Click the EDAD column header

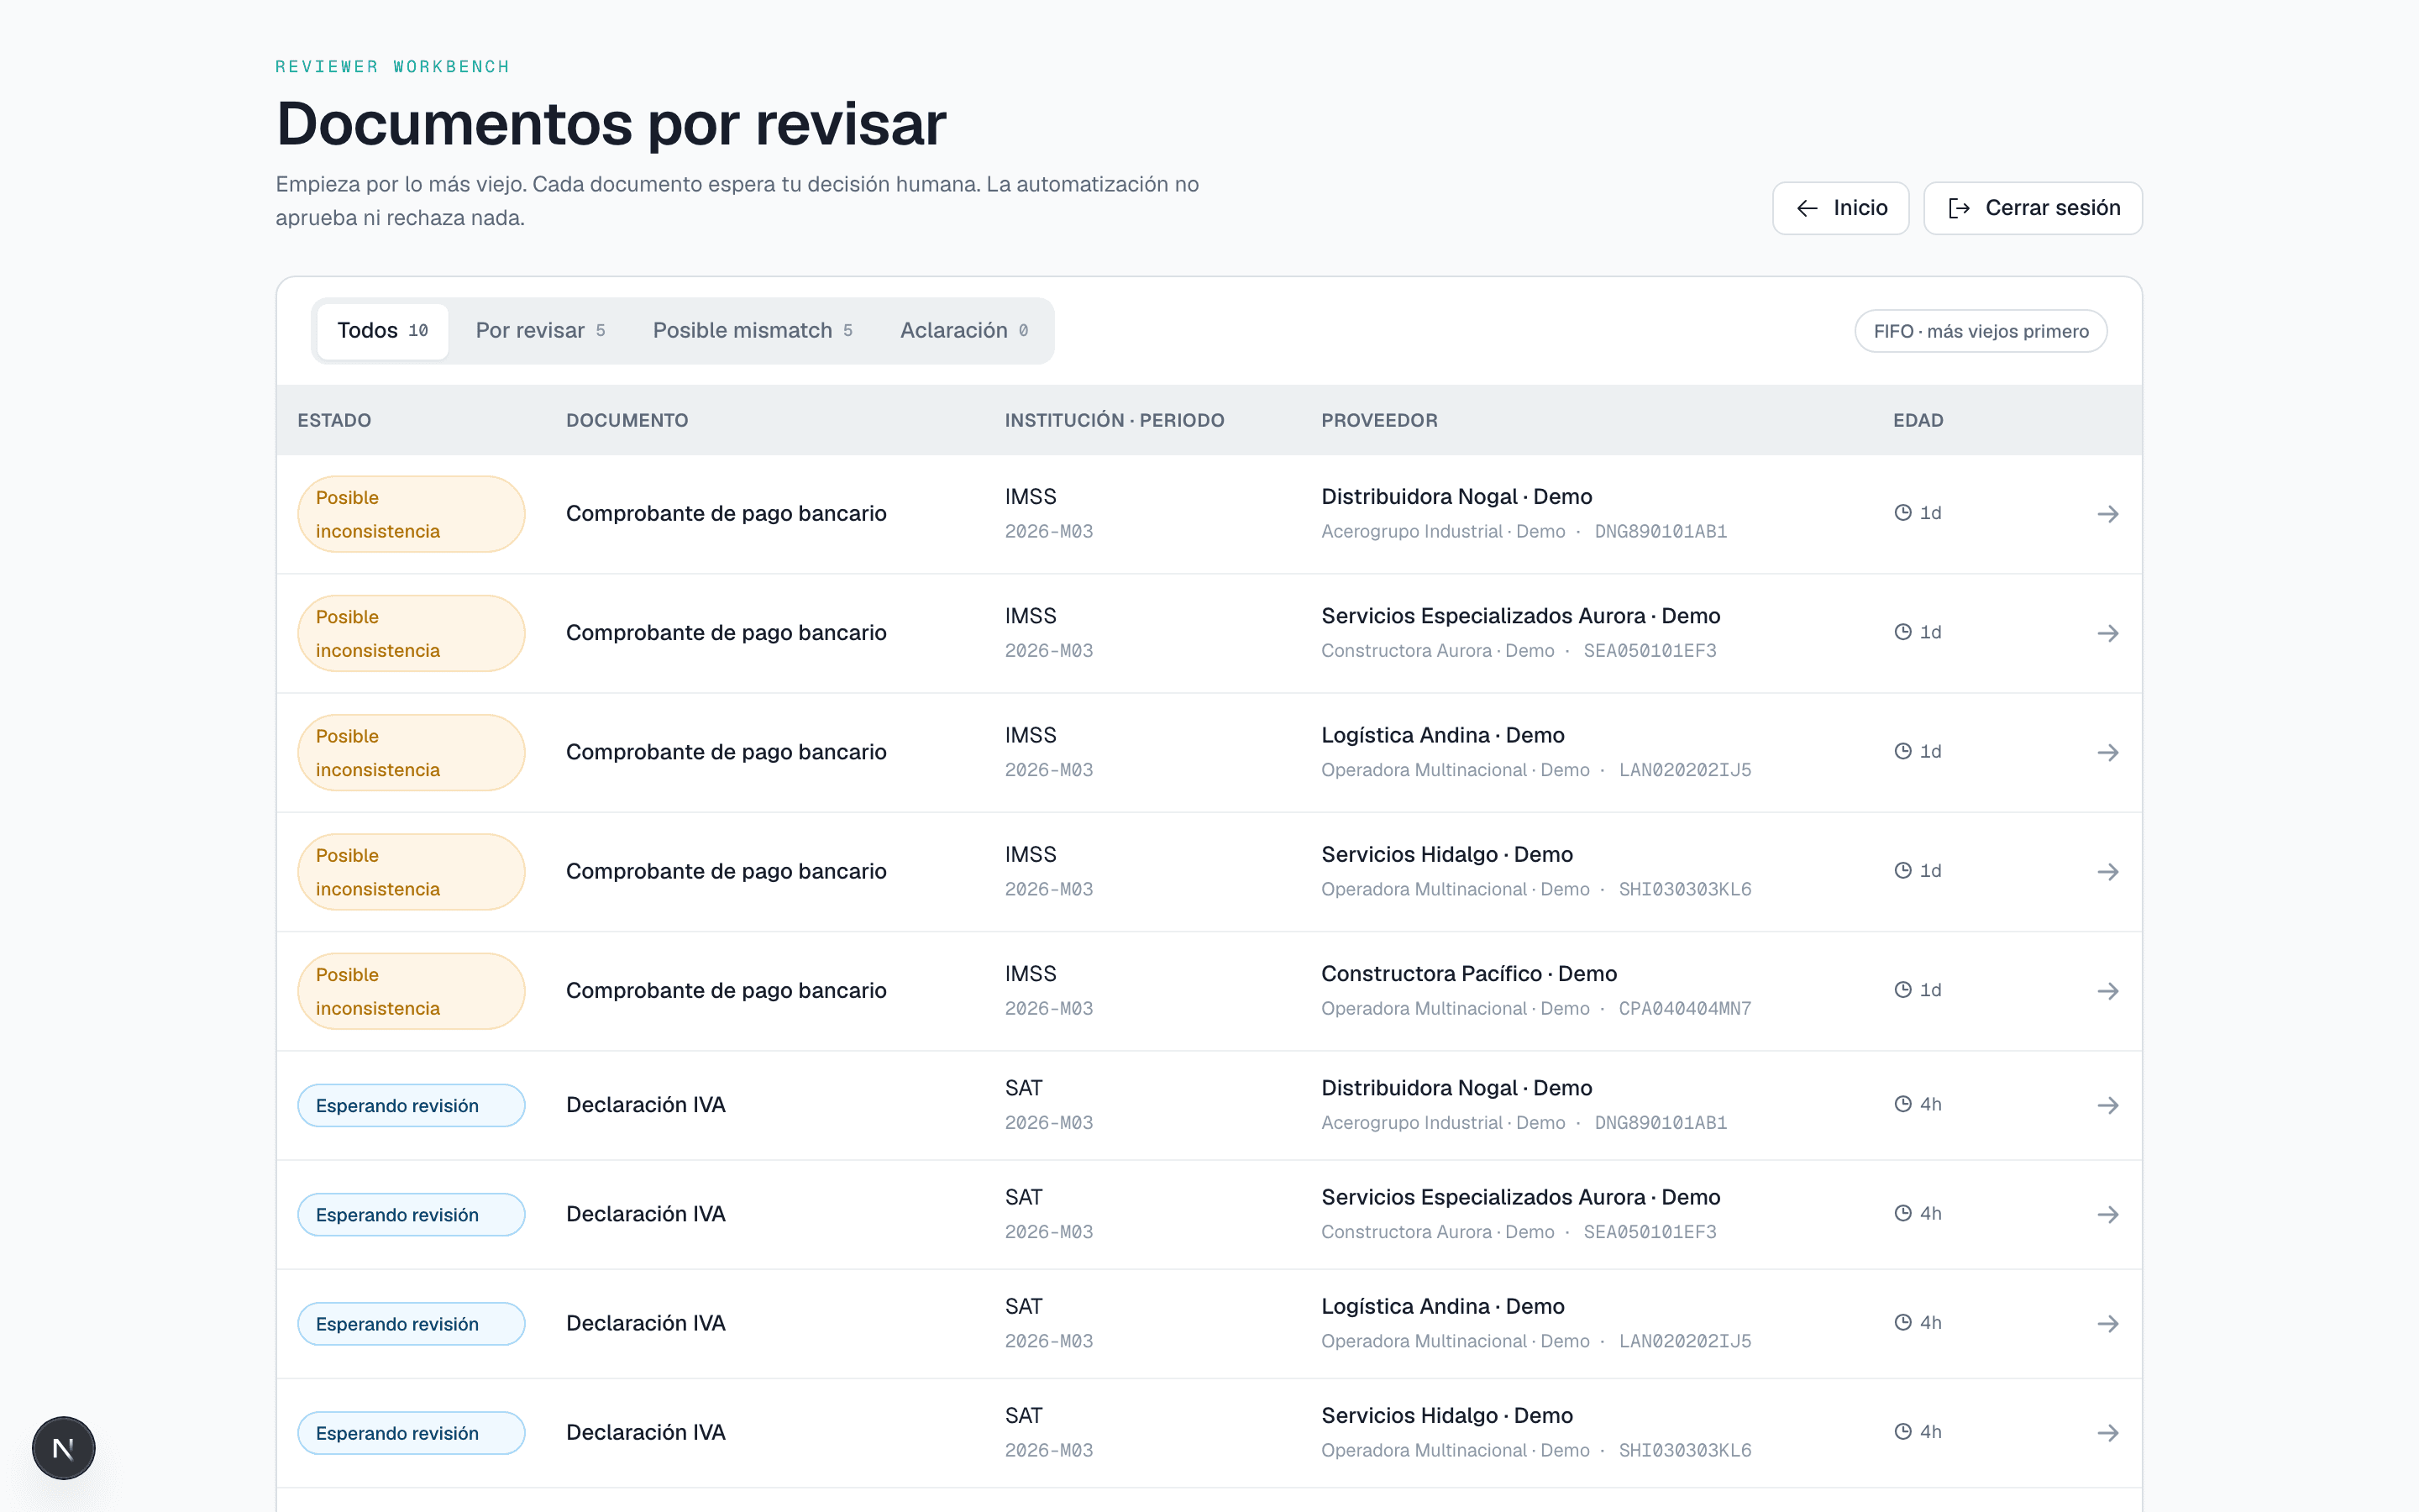[x=1918, y=420]
